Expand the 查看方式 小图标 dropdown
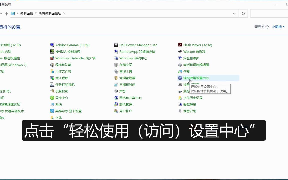 coord(278,27)
